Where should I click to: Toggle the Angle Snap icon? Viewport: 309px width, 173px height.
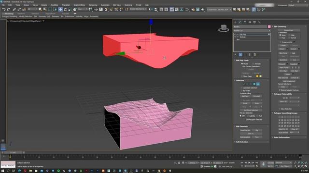click(x=112, y=10)
